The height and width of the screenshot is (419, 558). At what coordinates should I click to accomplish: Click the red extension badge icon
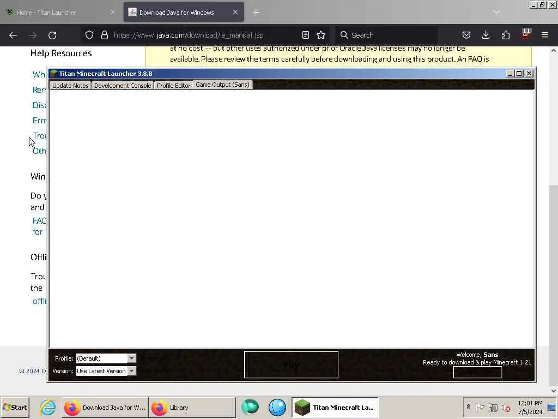[526, 34]
